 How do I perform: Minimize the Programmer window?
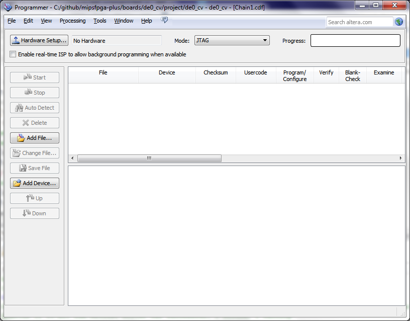(x=362, y=5)
